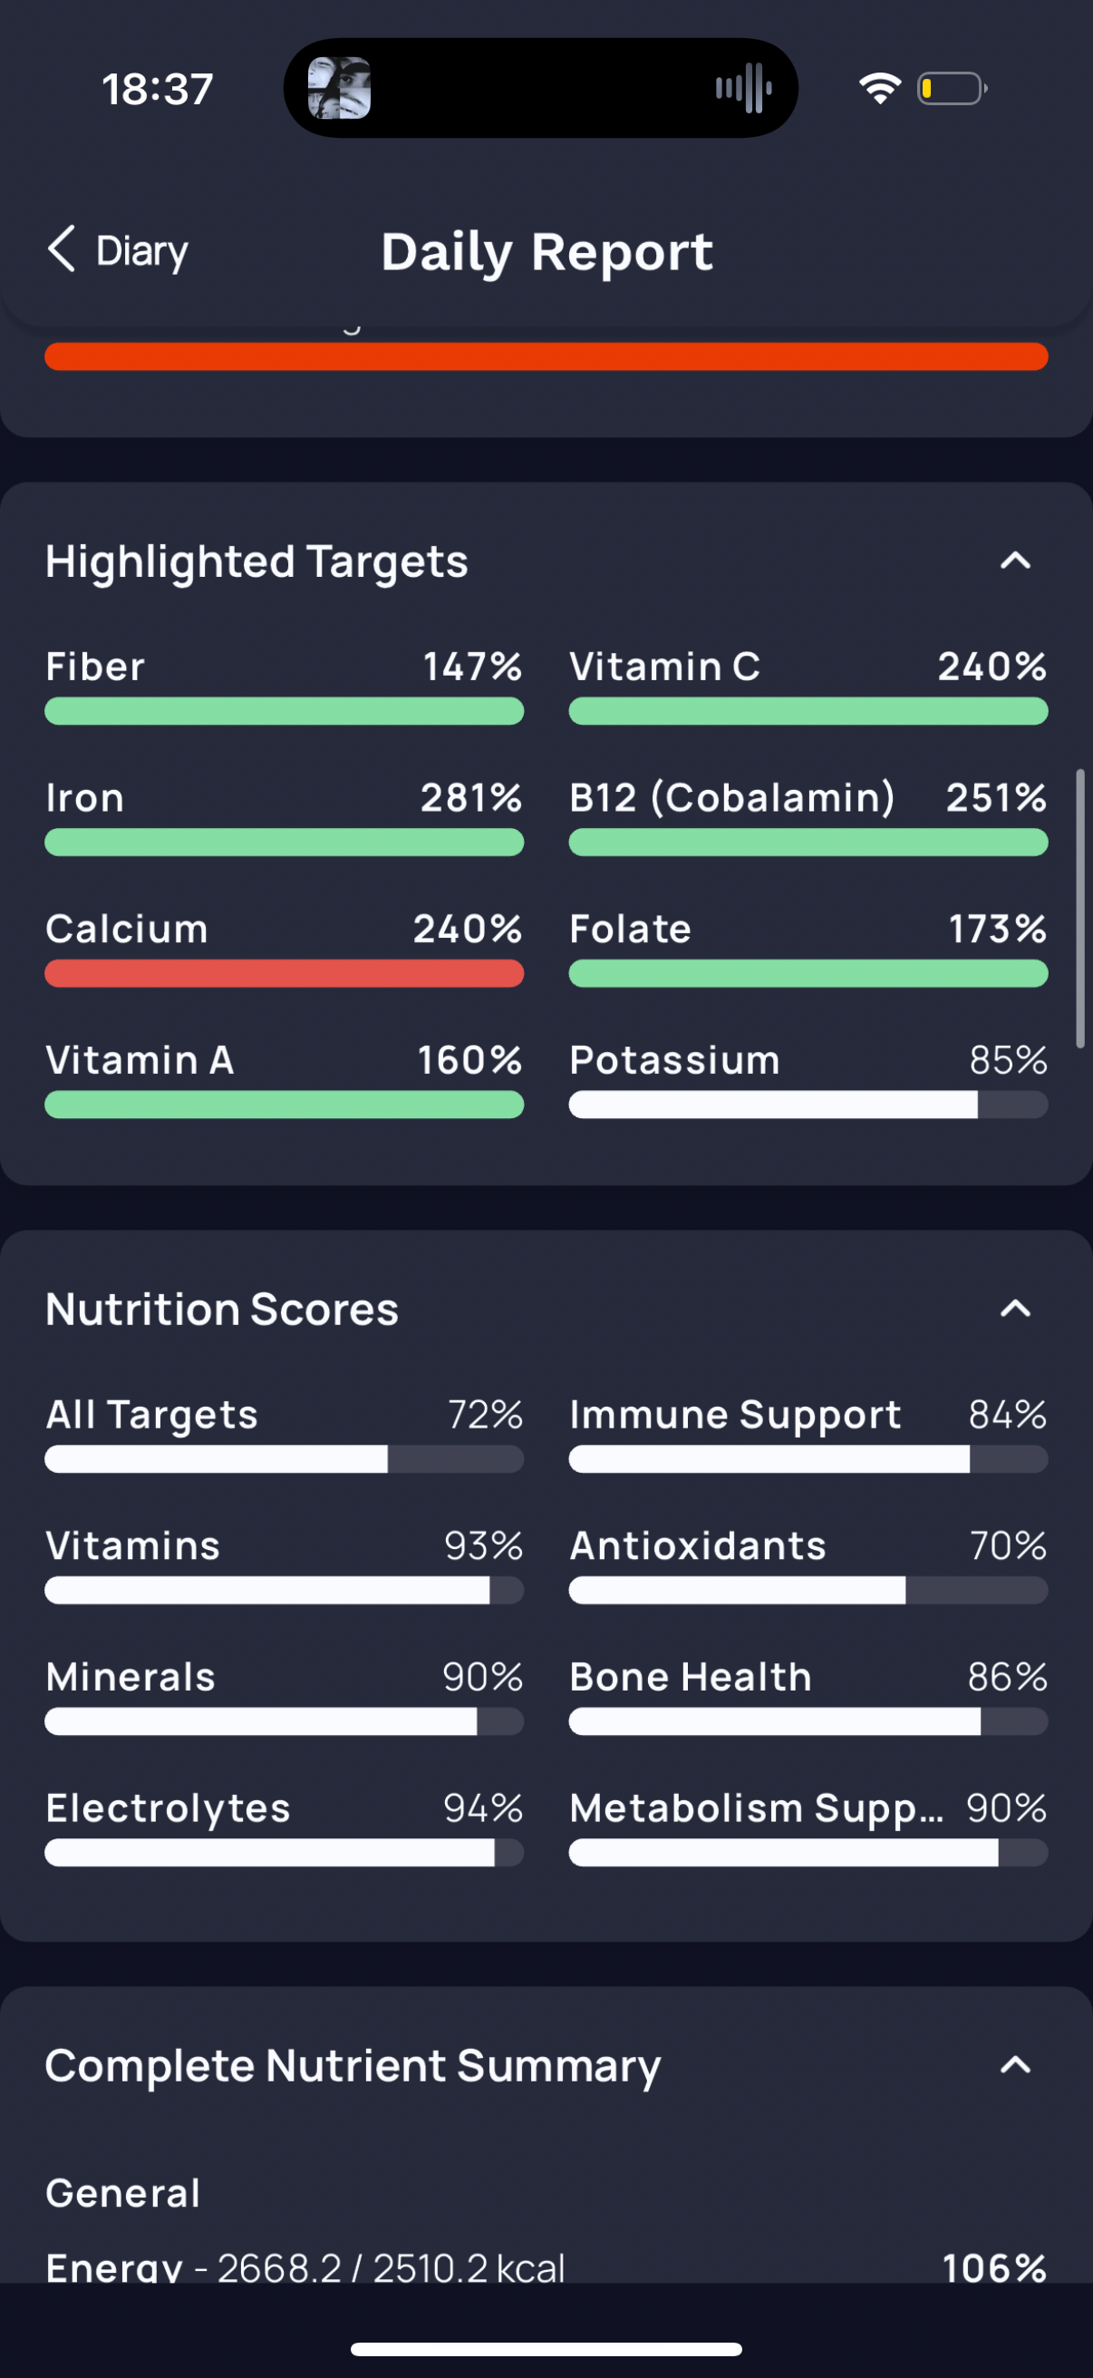Open the Iron 281% target
Screen dimensions: 1093x2378
coord(284,817)
